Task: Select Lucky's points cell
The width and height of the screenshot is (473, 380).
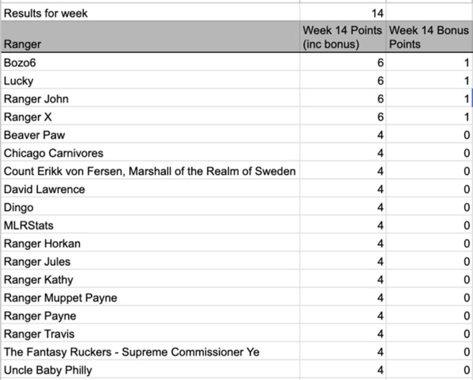Action: coord(342,80)
